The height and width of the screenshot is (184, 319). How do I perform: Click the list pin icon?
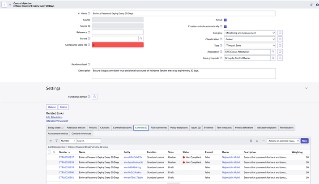point(257,141)
